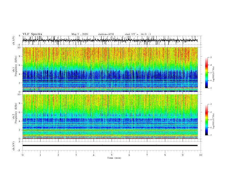The width and height of the screenshot is (226, 174).
Task: Click the "-3" label on ch.1 colorbar
Action: (211, 57)
